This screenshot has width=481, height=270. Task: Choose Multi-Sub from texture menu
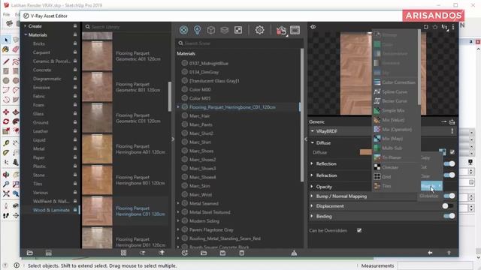(395, 148)
